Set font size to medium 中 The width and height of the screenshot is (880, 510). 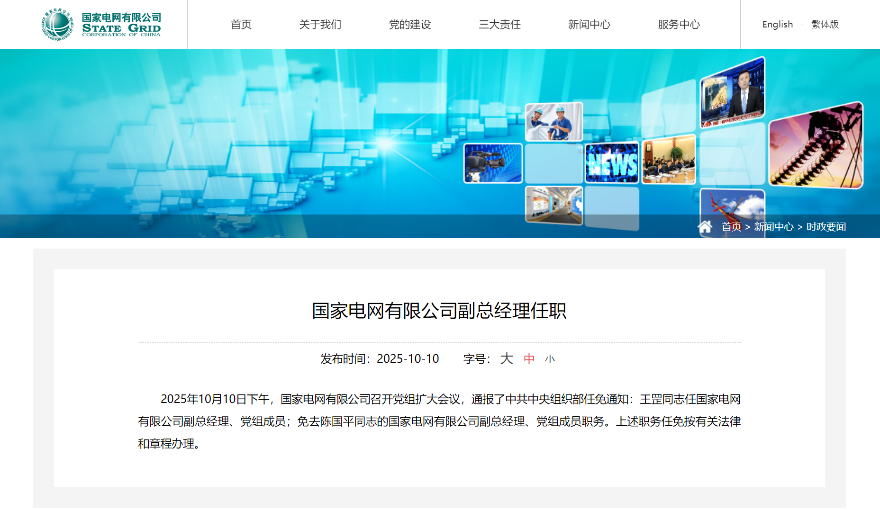pos(529,359)
